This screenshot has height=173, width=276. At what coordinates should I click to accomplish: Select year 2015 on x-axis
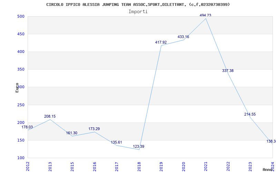72,166
